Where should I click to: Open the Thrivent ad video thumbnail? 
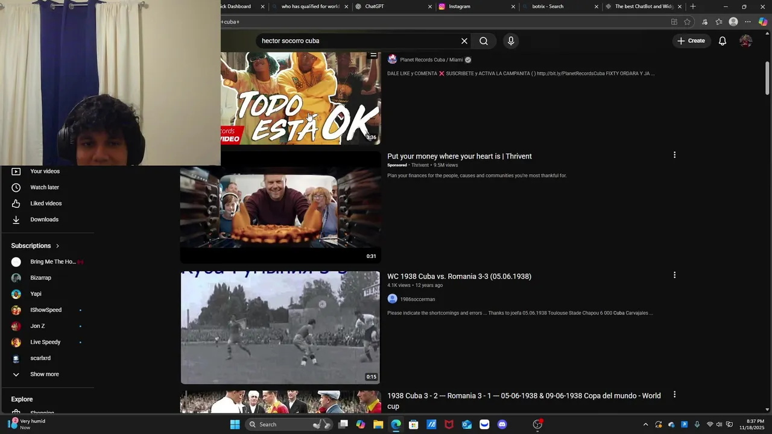[280, 207]
